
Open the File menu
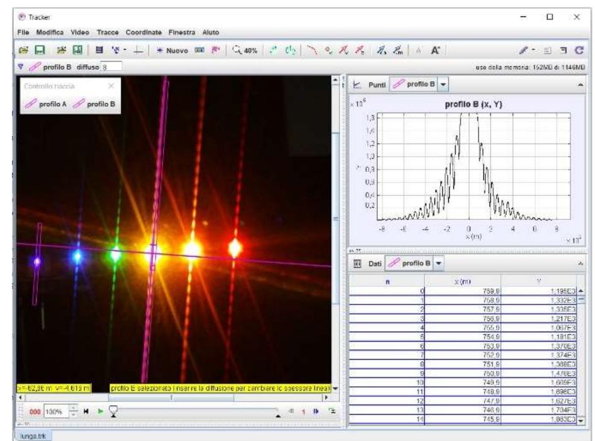click(23, 32)
